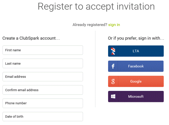Screen dimensions: 169x125
Task: Click the Facebook 'f' icon
Action: coord(113,66)
